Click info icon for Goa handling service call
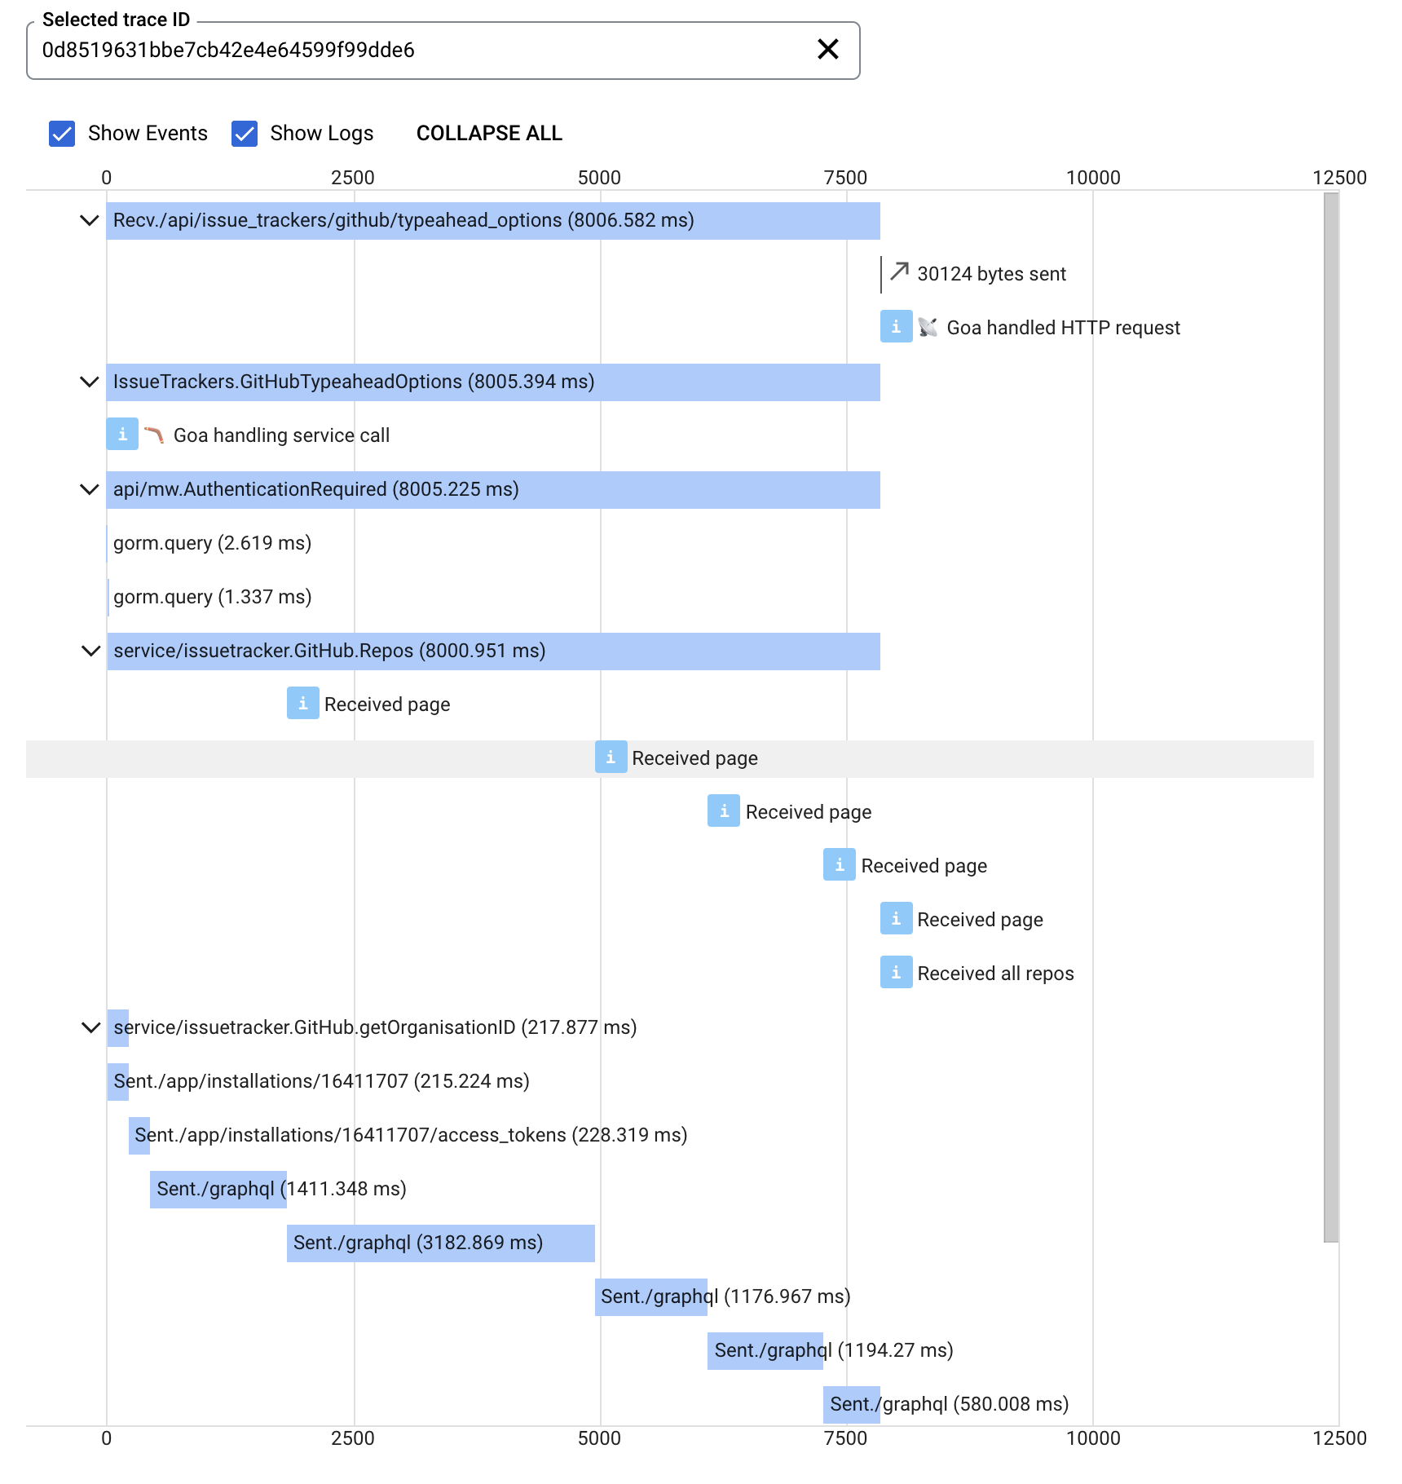 pyautogui.click(x=122, y=435)
